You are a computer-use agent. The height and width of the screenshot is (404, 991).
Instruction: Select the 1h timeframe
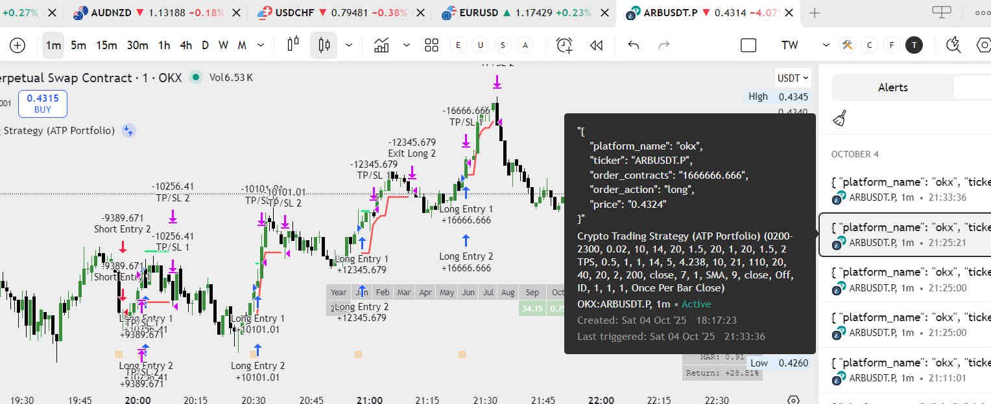(164, 45)
